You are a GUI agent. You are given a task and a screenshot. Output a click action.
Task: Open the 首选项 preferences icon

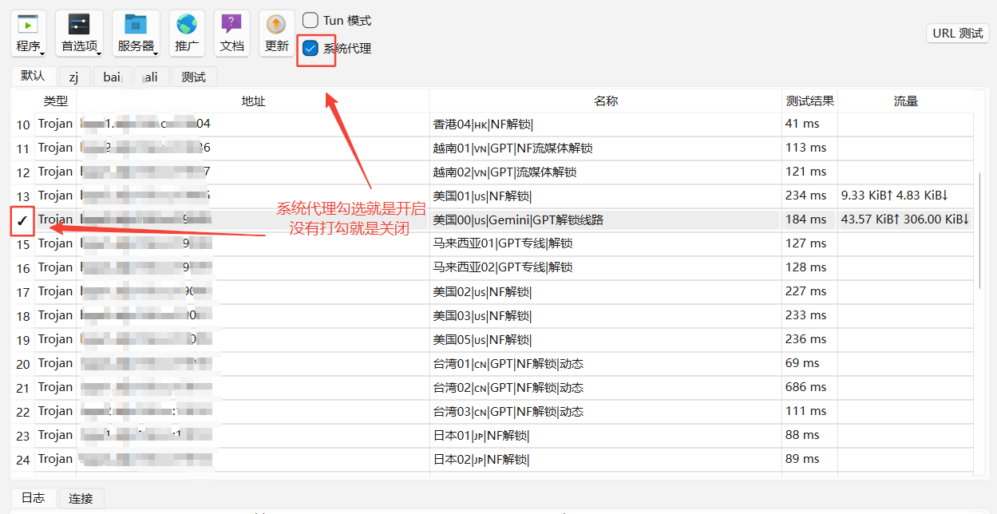tap(79, 26)
